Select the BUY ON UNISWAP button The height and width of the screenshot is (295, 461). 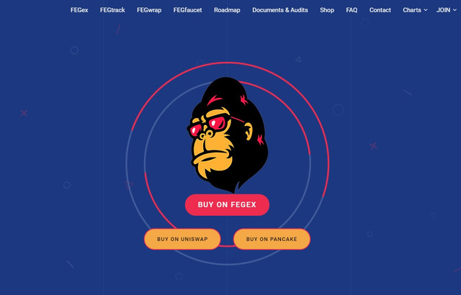click(182, 239)
